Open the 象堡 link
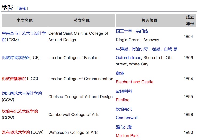This screenshot has width=199, height=140. (120, 73)
